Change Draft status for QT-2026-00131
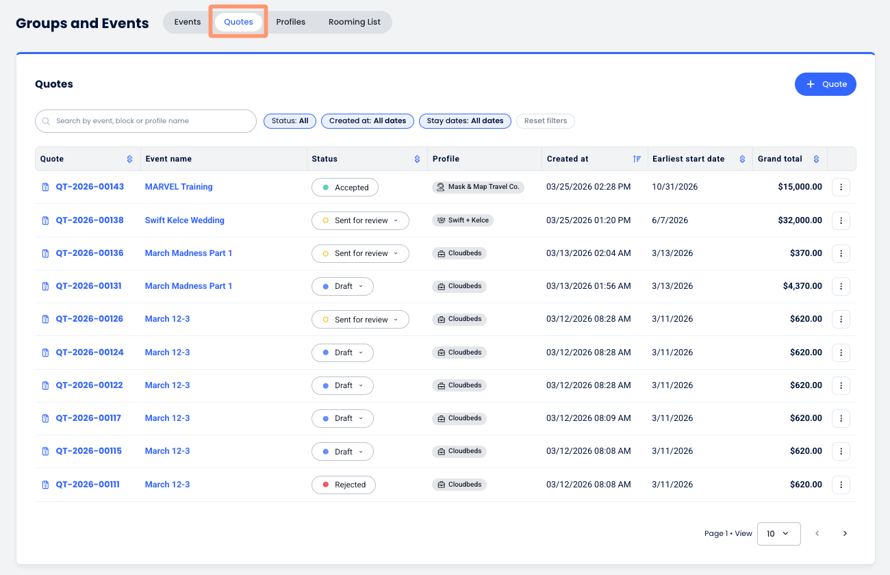The width and height of the screenshot is (890, 575). click(342, 286)
